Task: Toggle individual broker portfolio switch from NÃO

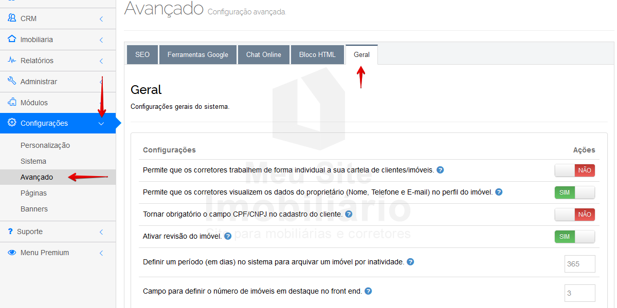Action: coord(574,170)
